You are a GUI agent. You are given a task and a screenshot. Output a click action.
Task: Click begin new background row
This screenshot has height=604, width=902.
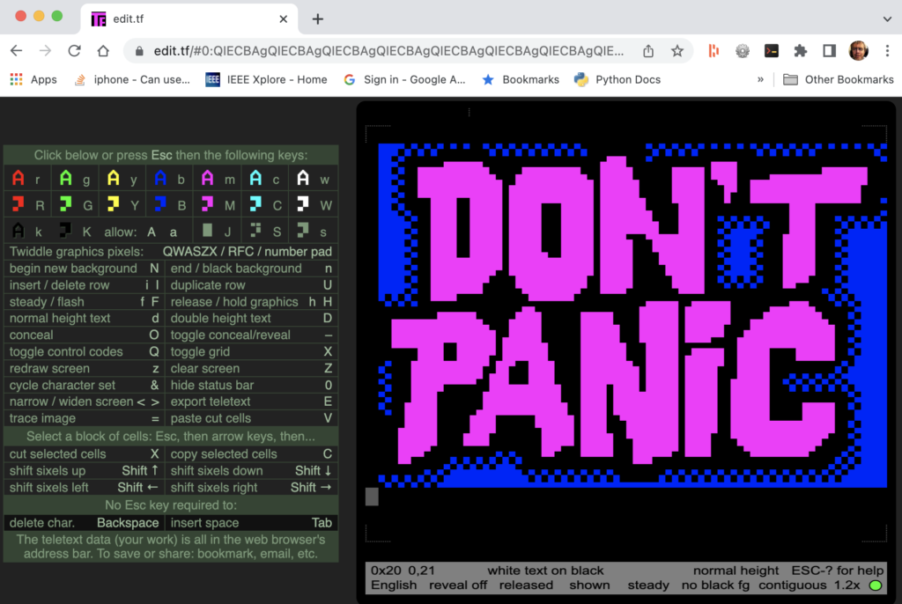click(85, 268)
